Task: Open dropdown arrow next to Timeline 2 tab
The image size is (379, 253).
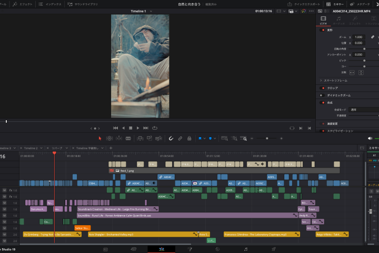Action: pos(42,148)
